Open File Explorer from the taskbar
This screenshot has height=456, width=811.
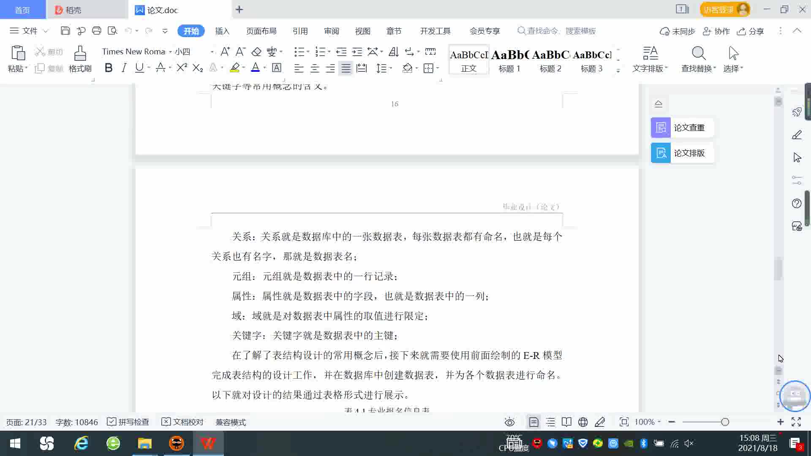(144, 443)
